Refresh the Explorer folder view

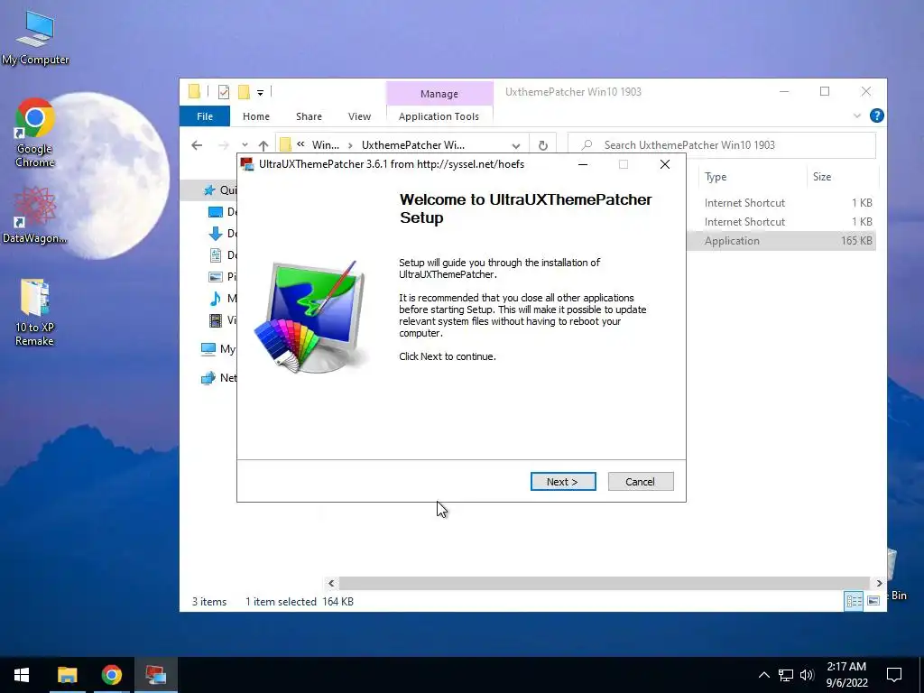pyautogui.click(x=542, y=145)
